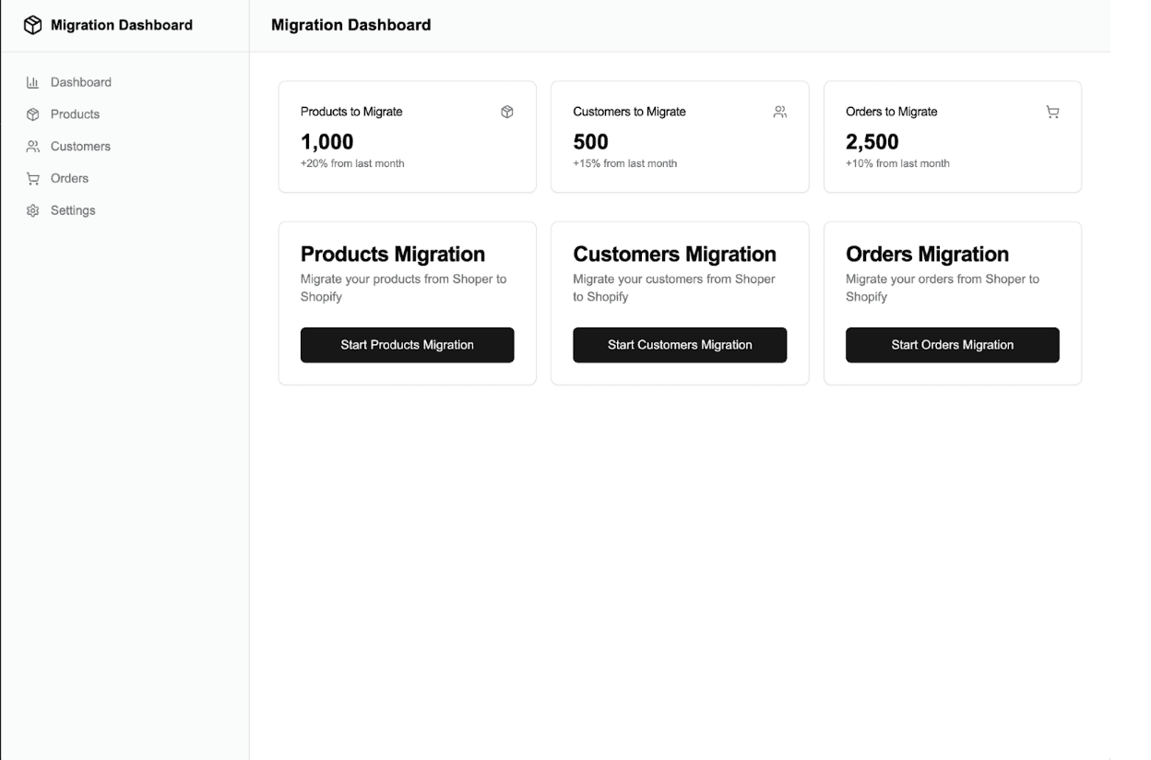Click the Orders Migration card heading
This screenshot has width=1151, height=760.
tap(926, 255)
